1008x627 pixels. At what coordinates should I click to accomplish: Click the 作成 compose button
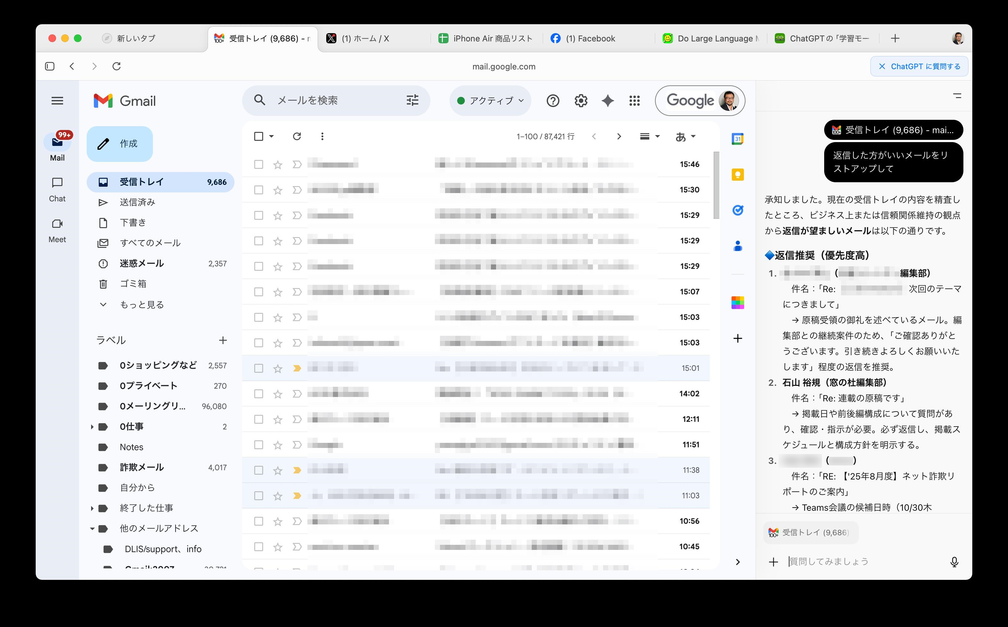point(120,143)
